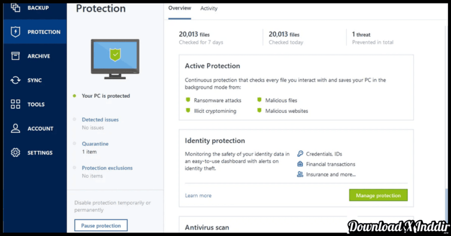Click the Malicious files label
This screenshot has width=451, height=236.
(x=281, y=100)
